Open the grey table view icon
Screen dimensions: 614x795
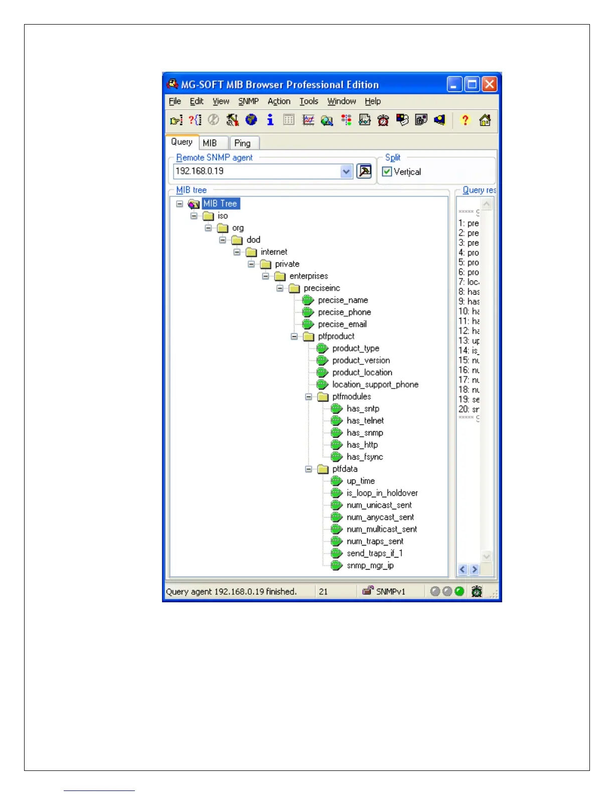click(x=289, y=120)
